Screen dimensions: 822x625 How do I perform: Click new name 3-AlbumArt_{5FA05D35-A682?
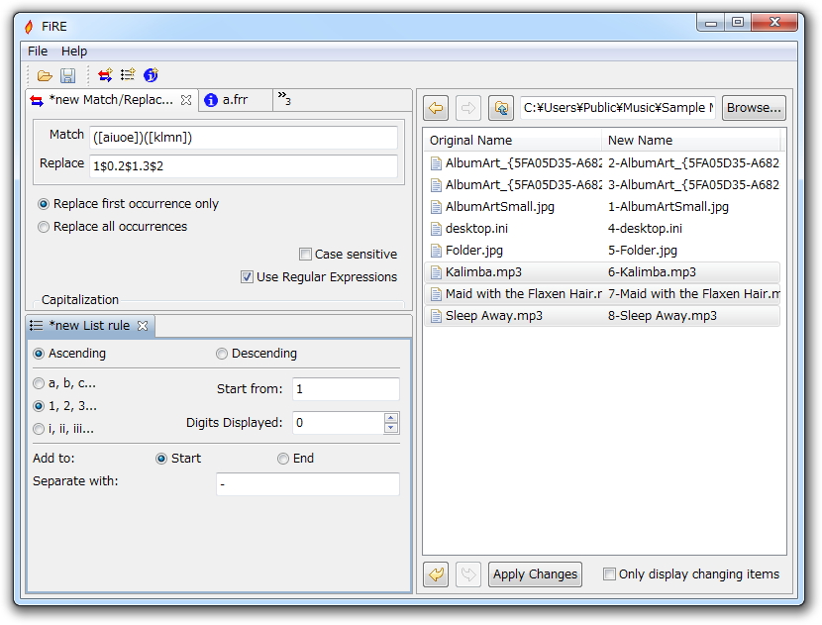[x=693, y=185]
